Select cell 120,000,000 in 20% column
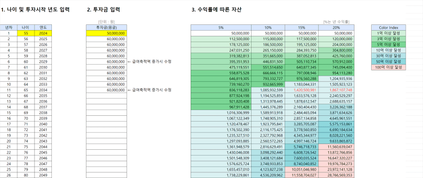The image size is (423, 178). (x=337, y=39)
